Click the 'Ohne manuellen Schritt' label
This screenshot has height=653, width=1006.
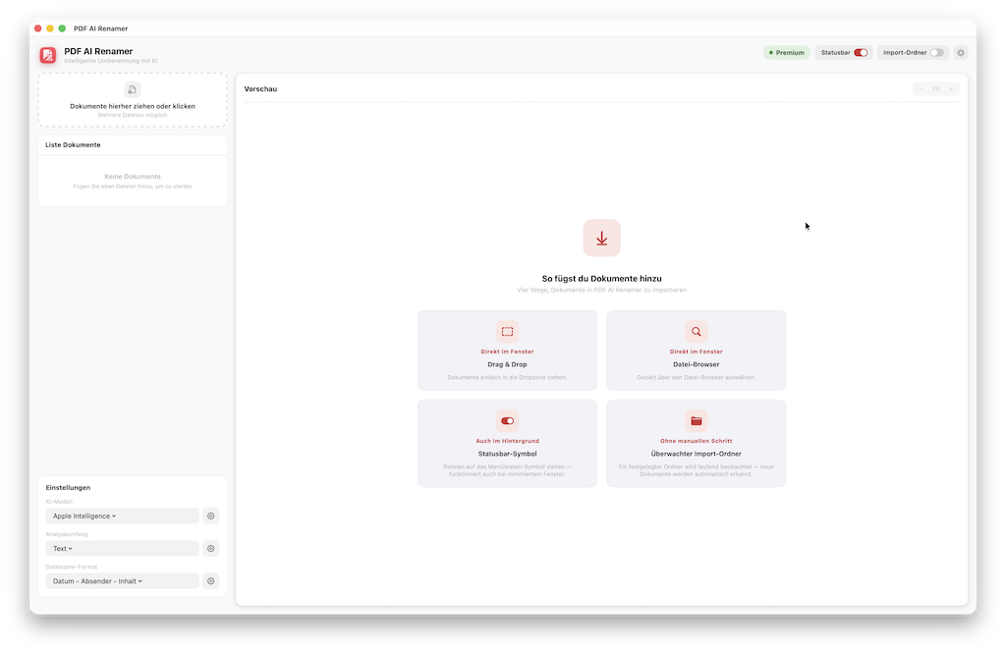[x=697, y=441]
